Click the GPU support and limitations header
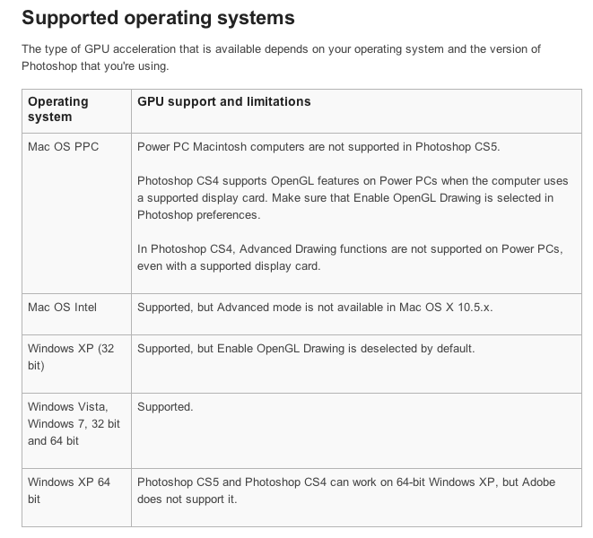Viewport: 593px width, 538px height. tap(224, 101)
